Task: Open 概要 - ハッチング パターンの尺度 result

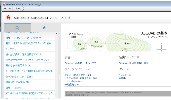Action: (x=29, y=38)
